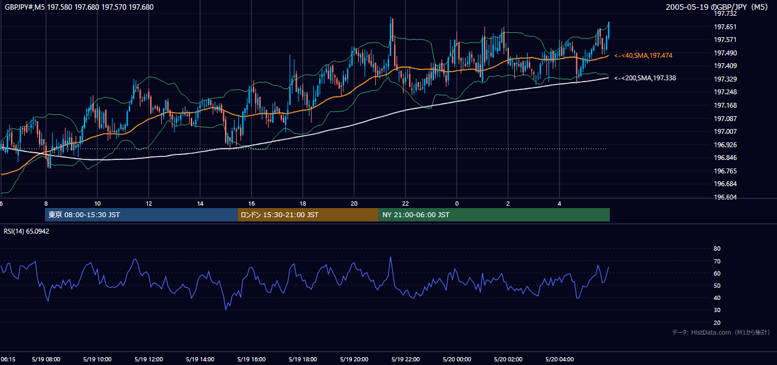
Task: Click the 5/19 22:00 date label
Action: (405, 360)
